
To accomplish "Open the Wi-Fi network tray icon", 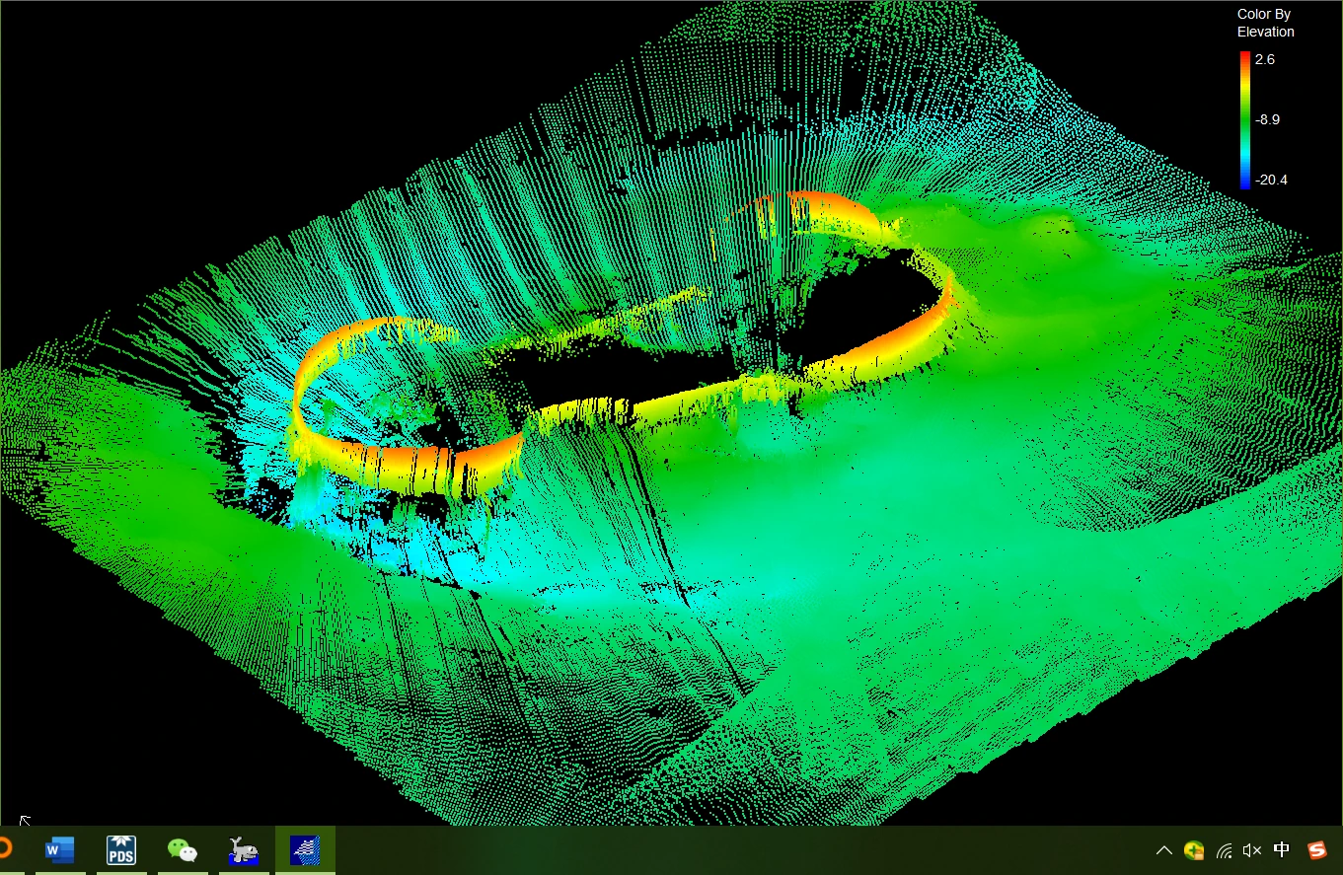I will pyautogui.click(x=1225, y=850).
